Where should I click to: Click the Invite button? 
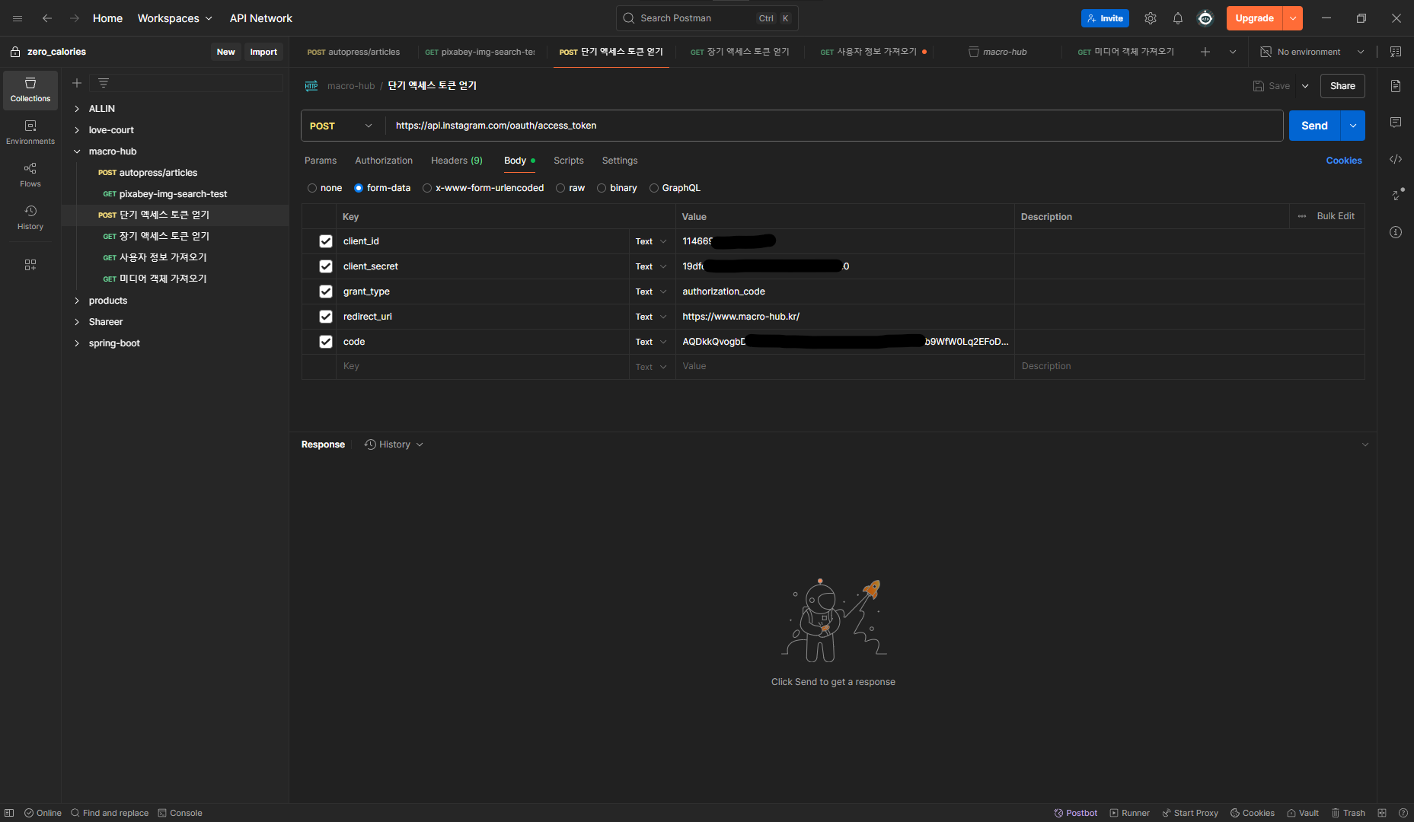coord(1105,18)
